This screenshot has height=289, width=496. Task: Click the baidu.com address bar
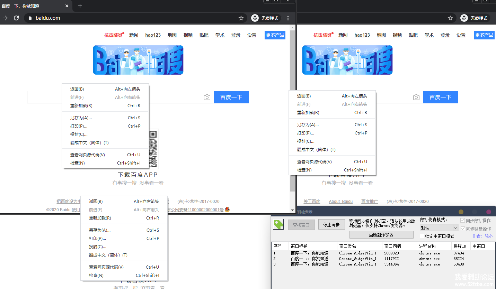pos(135,18)
